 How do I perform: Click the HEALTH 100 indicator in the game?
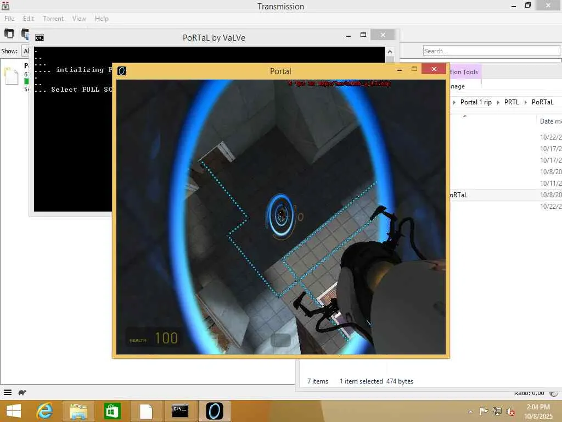154,338
